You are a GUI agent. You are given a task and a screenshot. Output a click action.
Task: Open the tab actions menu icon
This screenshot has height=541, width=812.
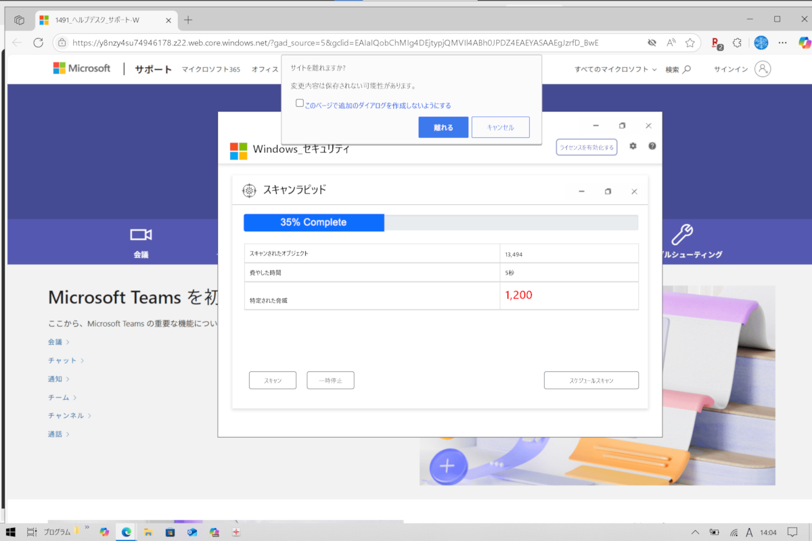20,20
